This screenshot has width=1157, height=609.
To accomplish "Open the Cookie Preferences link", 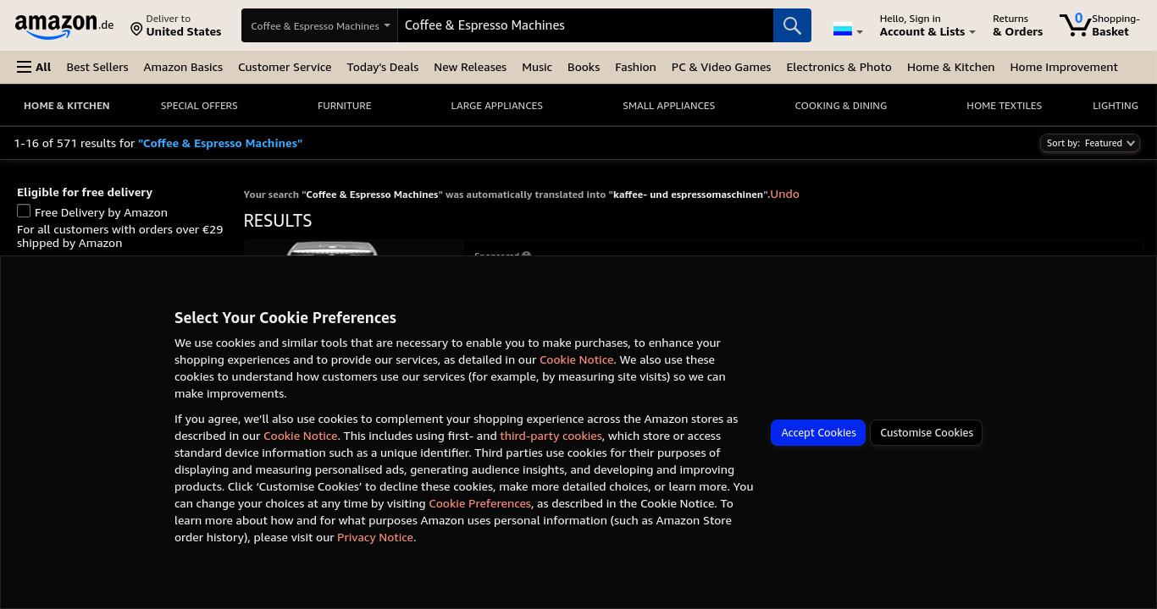I will 479,503.
